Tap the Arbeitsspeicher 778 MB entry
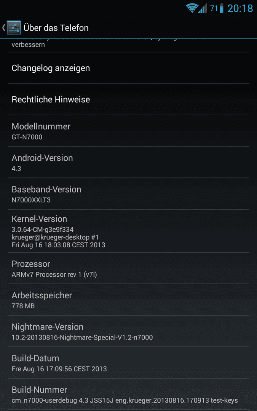This screenshot has height=411, width=257. (129, 300)
